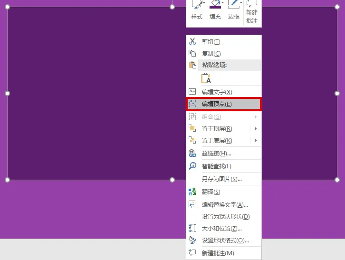Choose 剪切(T) from the context menu
The width and height of the screenshot is (345, 260).
224,42
